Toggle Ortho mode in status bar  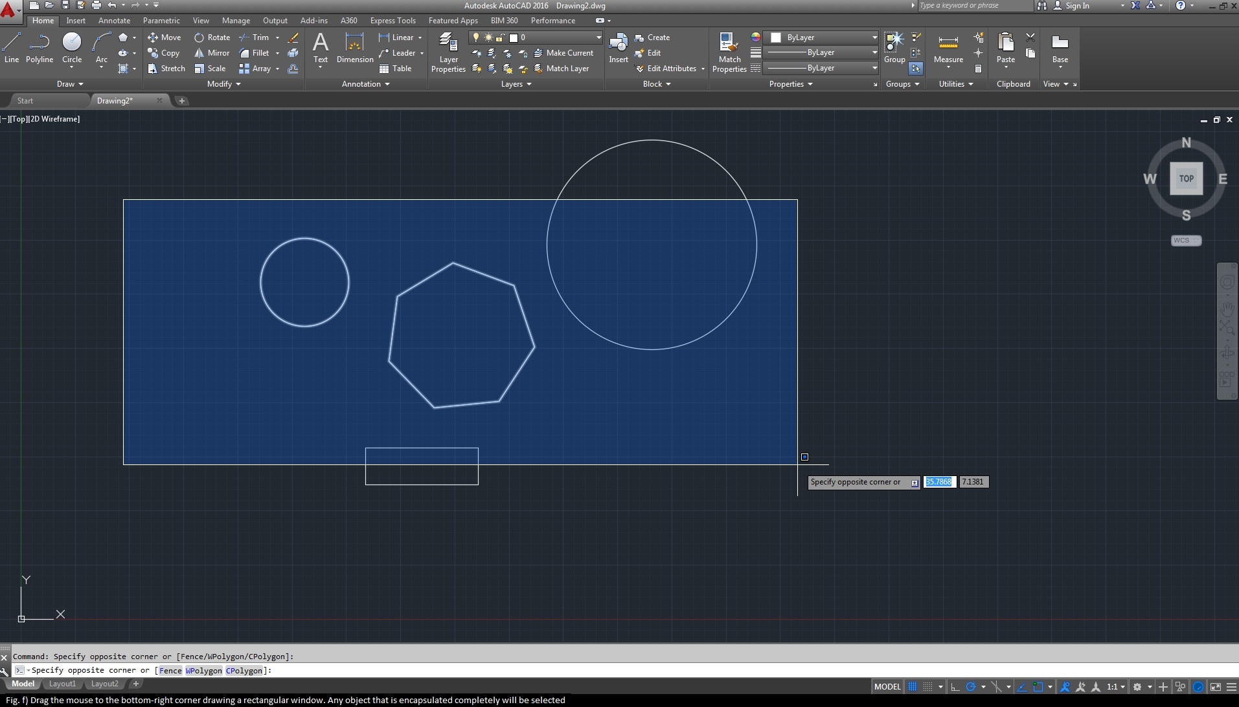click(955, 687)
